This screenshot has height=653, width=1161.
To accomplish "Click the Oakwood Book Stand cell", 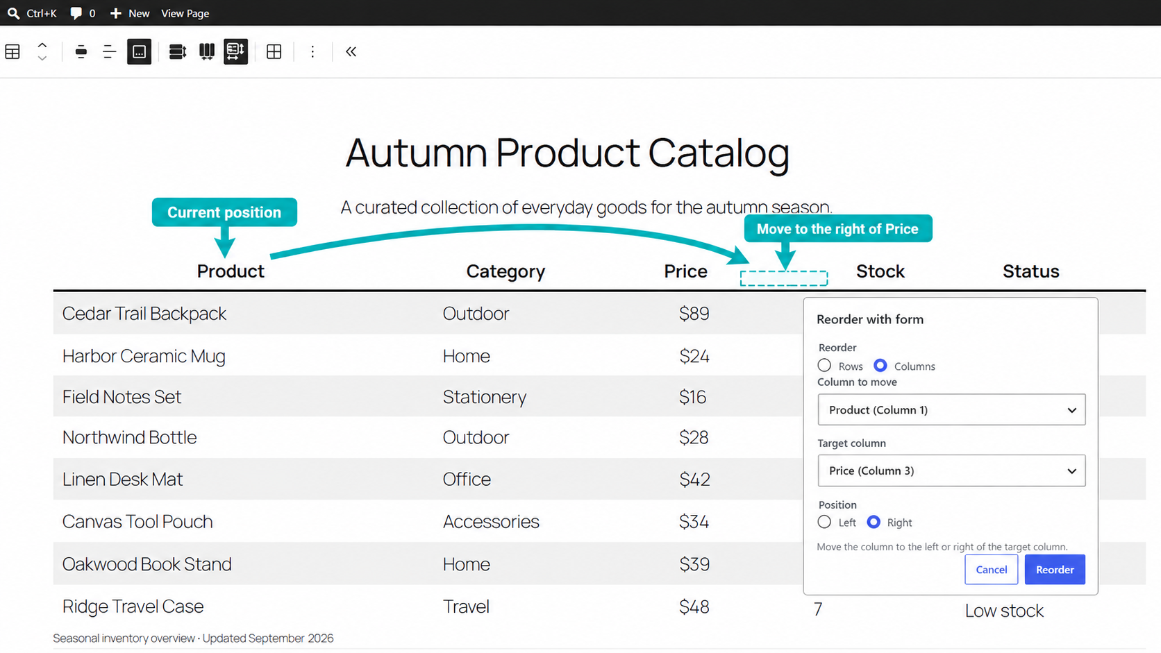I will [x=147, y=564].
